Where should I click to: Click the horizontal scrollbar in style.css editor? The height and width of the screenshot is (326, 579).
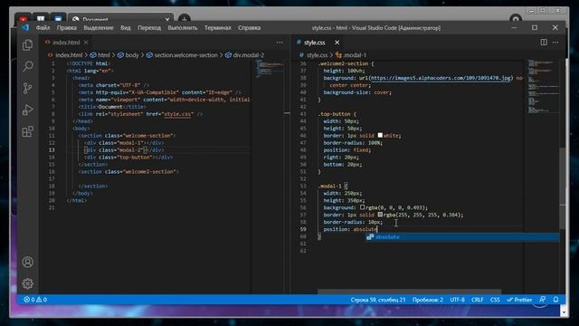(x=409, y=292)
